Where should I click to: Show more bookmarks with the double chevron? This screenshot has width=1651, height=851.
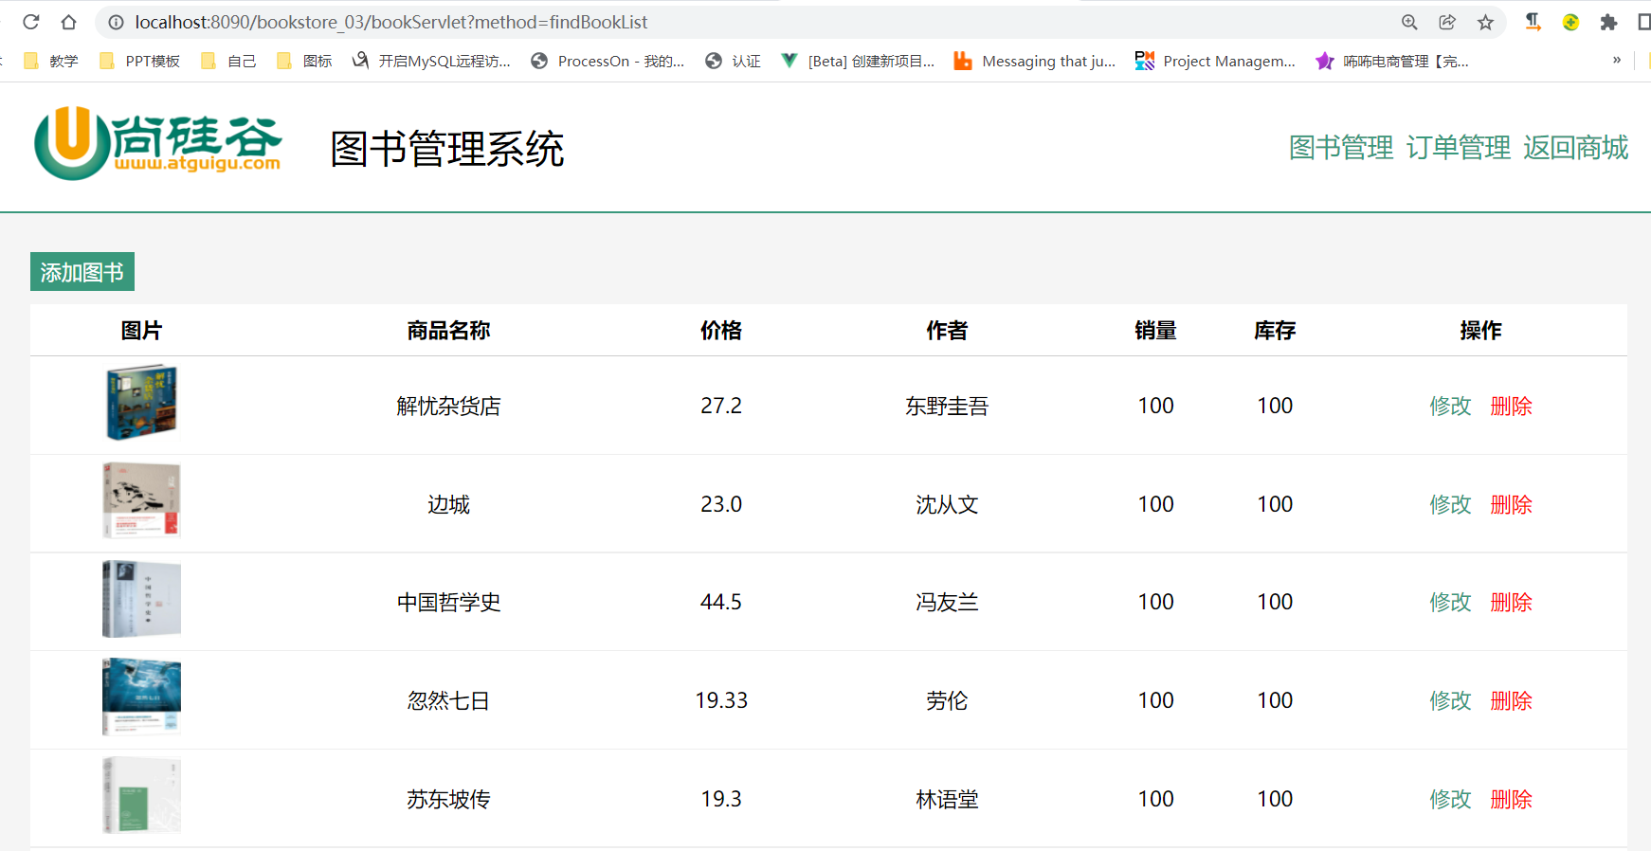1617,60
